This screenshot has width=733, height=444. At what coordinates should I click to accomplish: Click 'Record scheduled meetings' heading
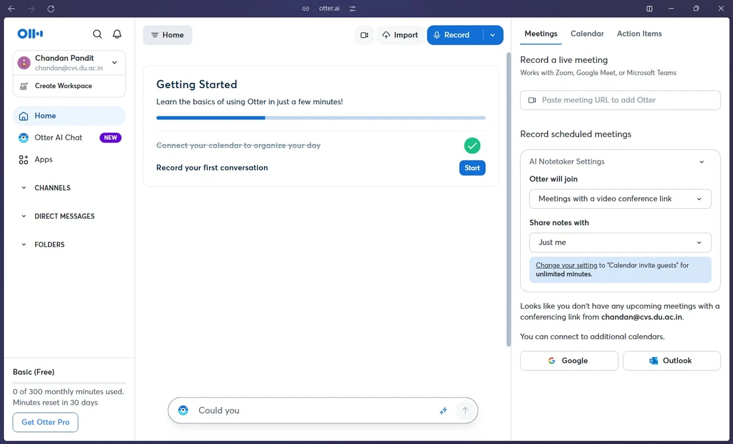[x=576, y=135]
